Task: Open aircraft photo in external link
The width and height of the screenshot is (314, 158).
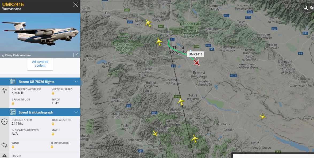Action: point(76,55)
